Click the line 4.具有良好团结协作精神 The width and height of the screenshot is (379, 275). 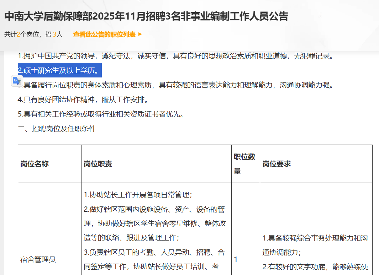tap(83, 99)
